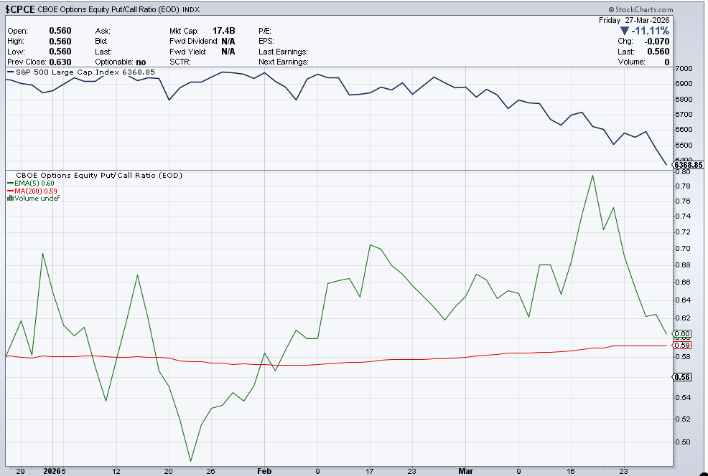The width and height of the screenshot is (708, 476).
Task: Click the 2026 year label on date axis
Action: (52, 471)
